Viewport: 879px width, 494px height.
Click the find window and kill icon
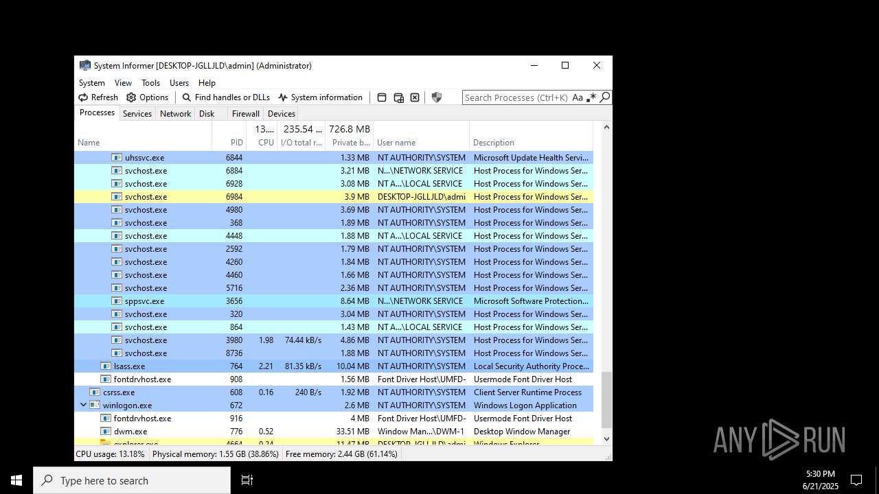pyautogui.click(x=415, y=97)
